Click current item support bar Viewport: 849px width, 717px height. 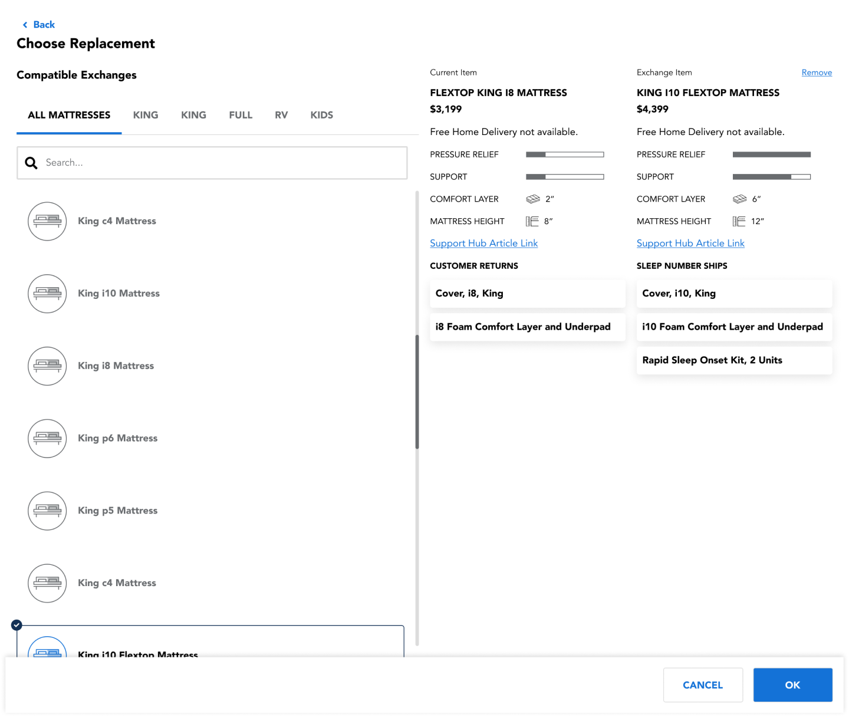tap(565, 177)
